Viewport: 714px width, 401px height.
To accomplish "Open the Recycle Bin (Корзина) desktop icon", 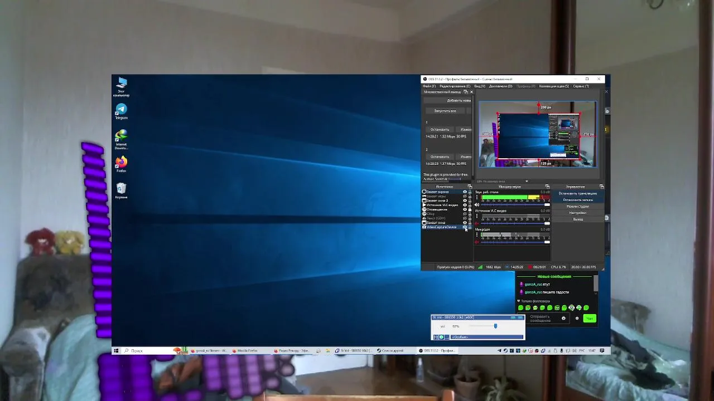I will click(x=121, y=190).
